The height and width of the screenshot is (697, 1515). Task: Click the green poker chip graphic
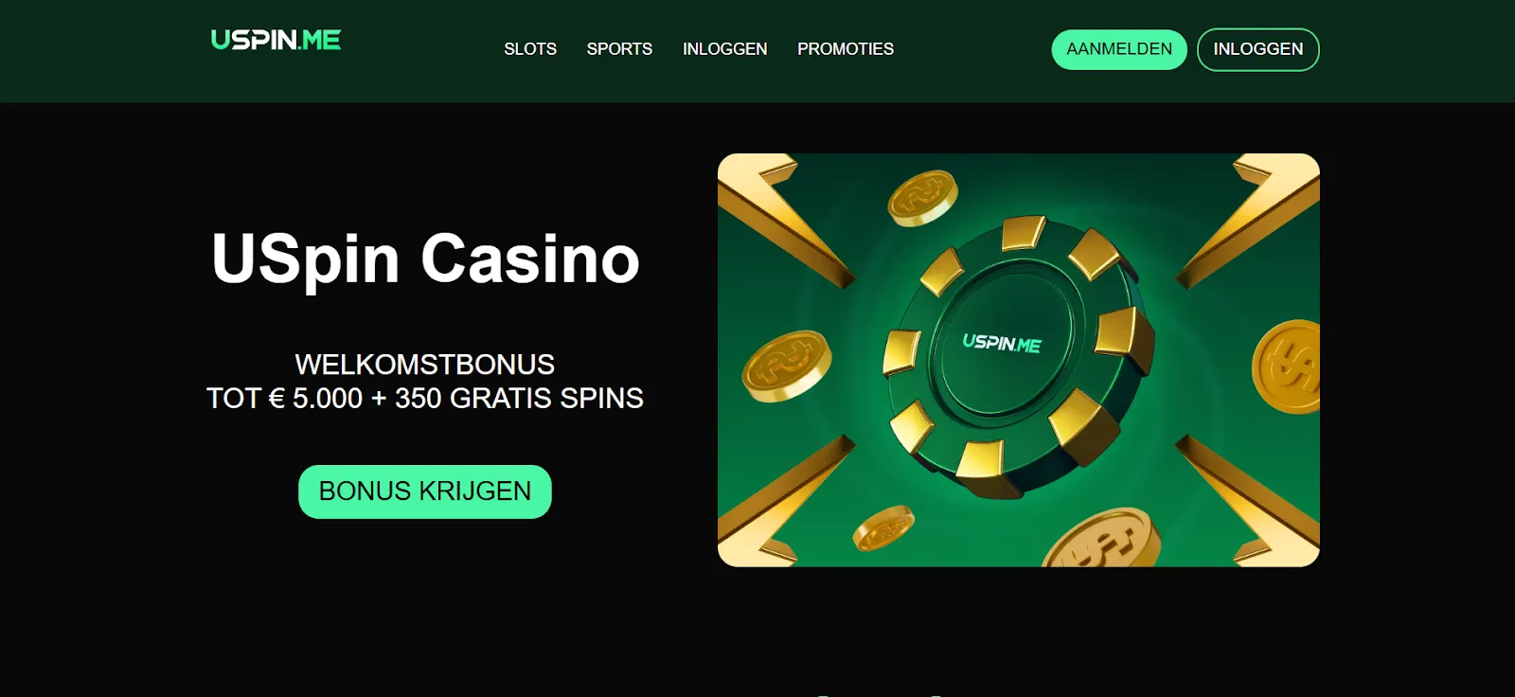click(1018, 357)
